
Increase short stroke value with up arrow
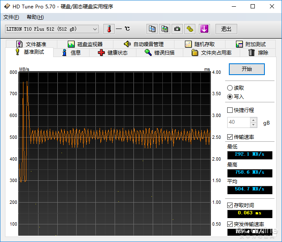(253, 120)
